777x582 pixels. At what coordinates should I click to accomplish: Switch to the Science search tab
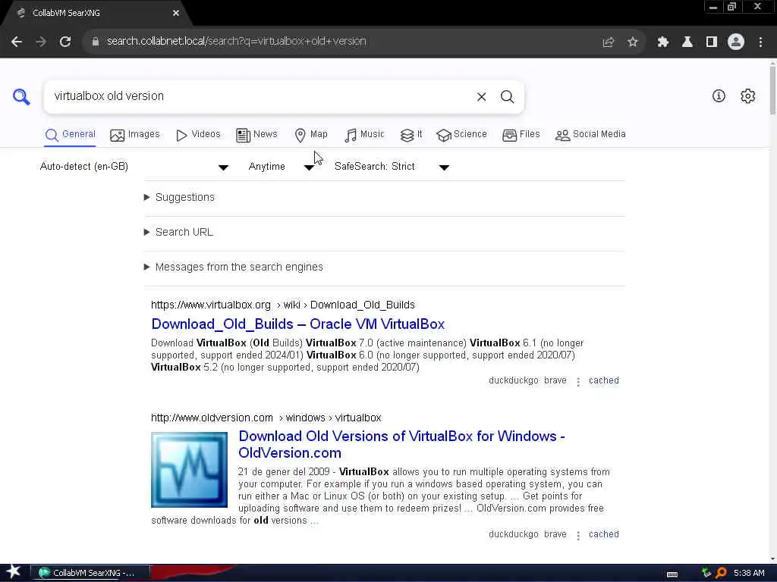[461, 135]
